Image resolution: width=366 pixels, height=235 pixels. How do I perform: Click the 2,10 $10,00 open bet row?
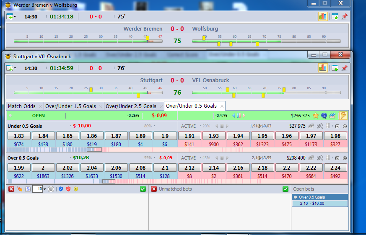click(320, 203)
